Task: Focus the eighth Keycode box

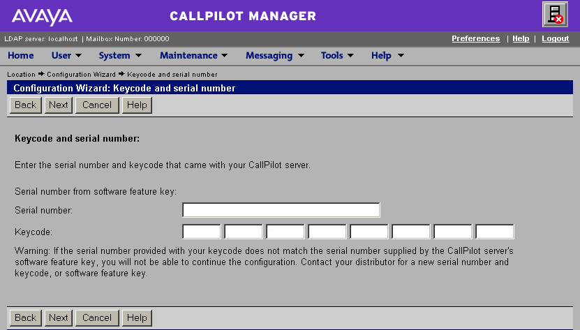Action: 495,232
